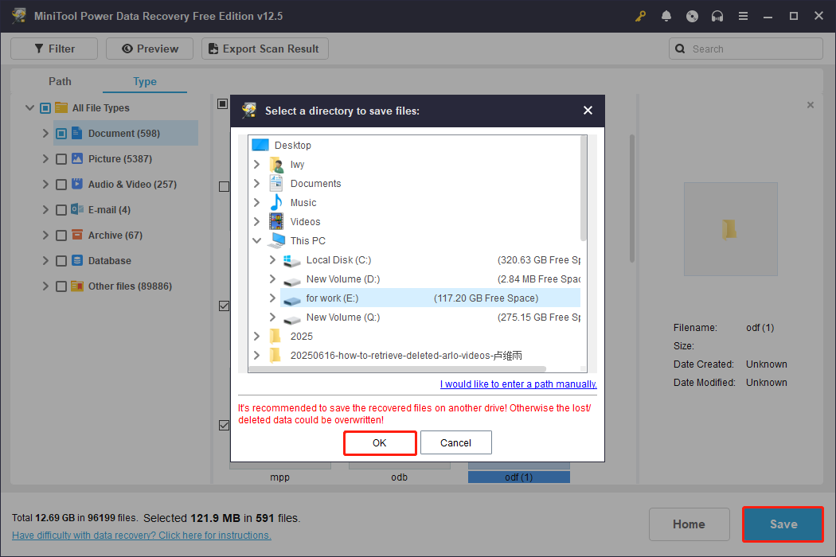Click the lwy user folder icon
Viewport: 836px width, 557px height.
tap(276, 164)
